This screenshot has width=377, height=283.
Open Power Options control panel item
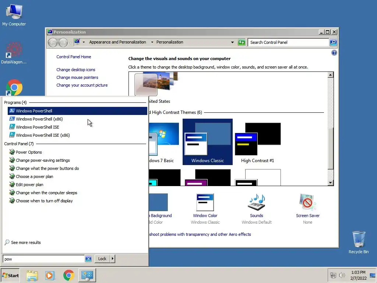coord(77,152)
